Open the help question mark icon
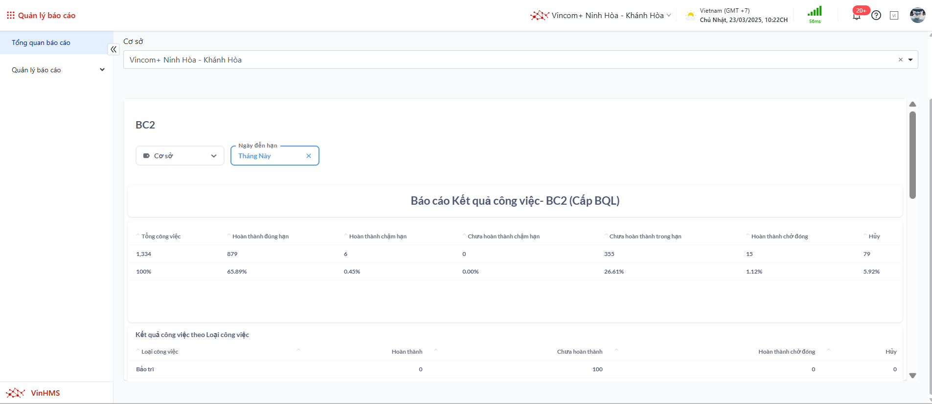 pos(876,16)
